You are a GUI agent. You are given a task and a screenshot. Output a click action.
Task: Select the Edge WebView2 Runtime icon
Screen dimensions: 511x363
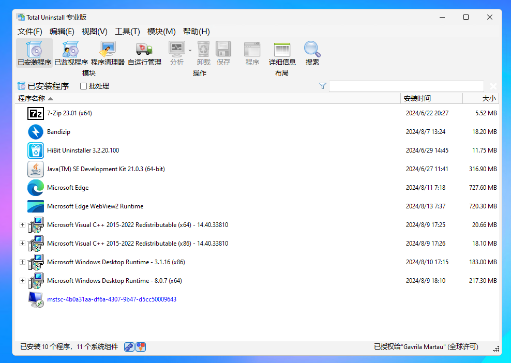click(x=36, y=206)
